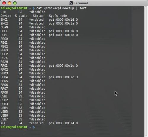Click the 'USB2' device name

click(x=4, y=100)
